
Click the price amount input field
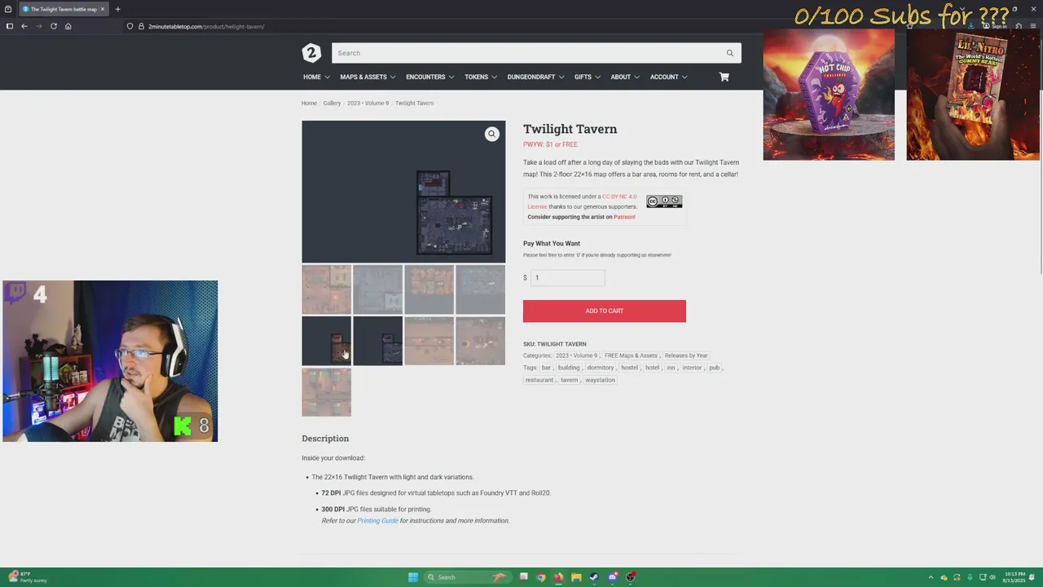point(568,278)
